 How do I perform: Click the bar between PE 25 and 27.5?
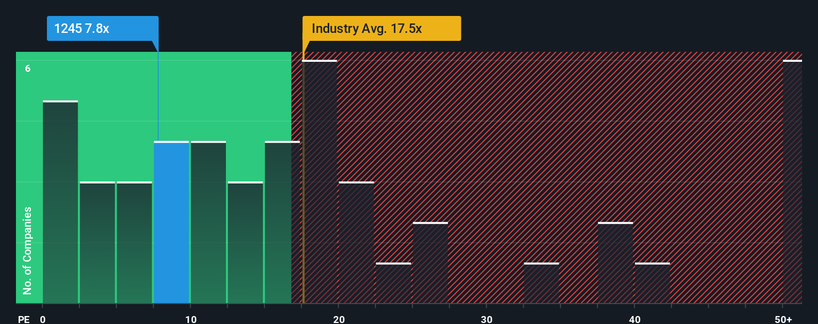[x=430, y=263]
